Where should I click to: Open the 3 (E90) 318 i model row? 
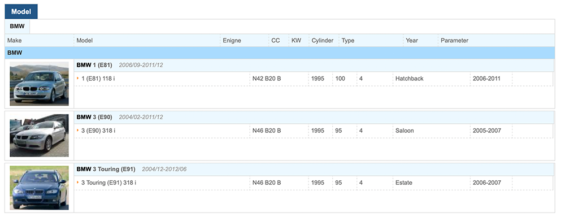click(x=314, y=131)
